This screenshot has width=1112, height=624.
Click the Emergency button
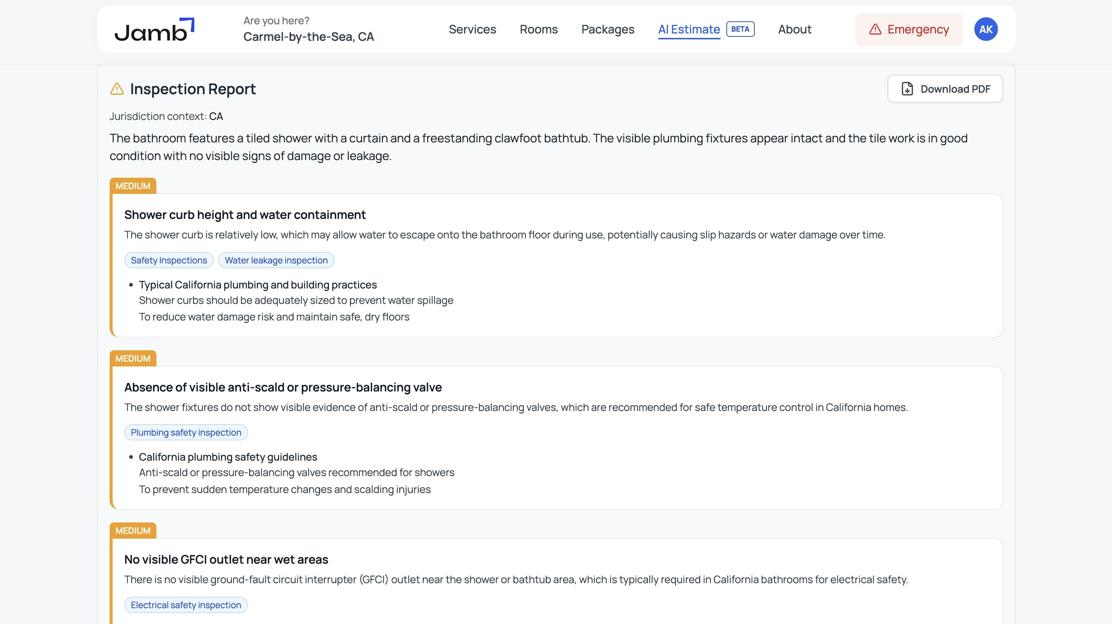point(909,29)
